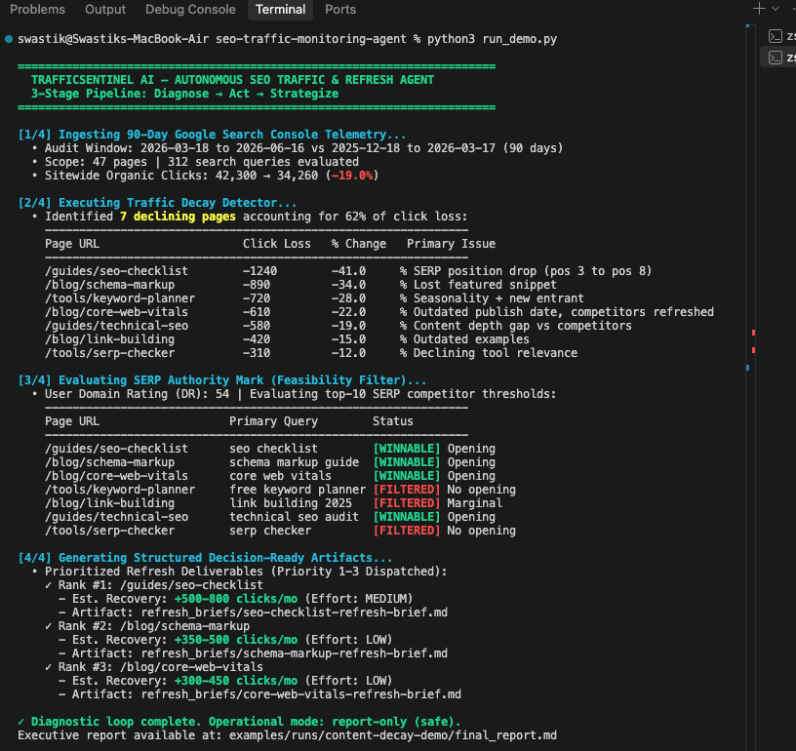
Task: Open the 'refresh_briefs/core-web-vitals-refresh-brief.md' path
Action: [301, 694]
